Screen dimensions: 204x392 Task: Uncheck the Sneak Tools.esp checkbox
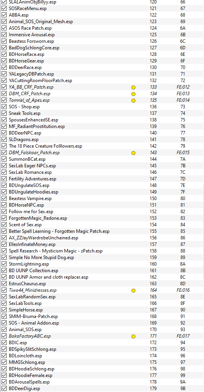(x=4, y=113)
